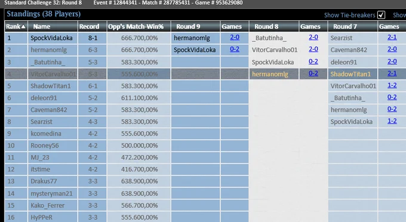Open Round 7 1-2 result versus SpockVidaLoka
Image resolution: width=406 pixels, height=222 pixels.
pos(392,121)
